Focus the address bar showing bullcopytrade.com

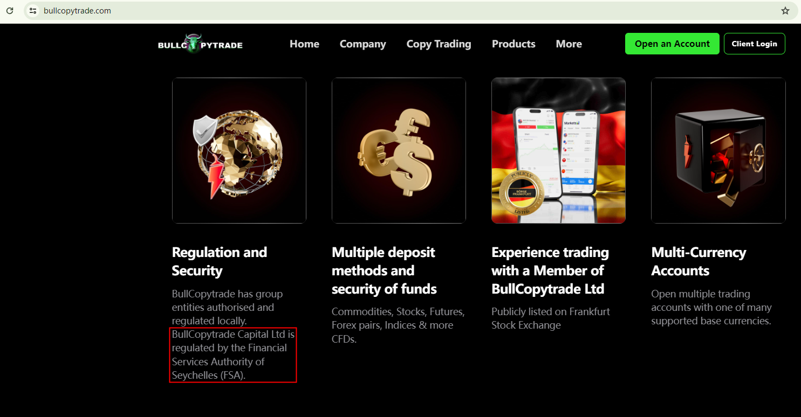click(x=410, y=11)
